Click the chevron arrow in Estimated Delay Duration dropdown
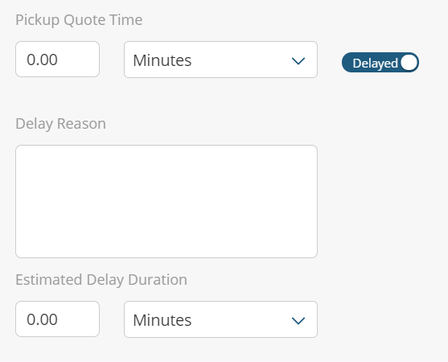This screenshot has width=448, height=362. 298,320
